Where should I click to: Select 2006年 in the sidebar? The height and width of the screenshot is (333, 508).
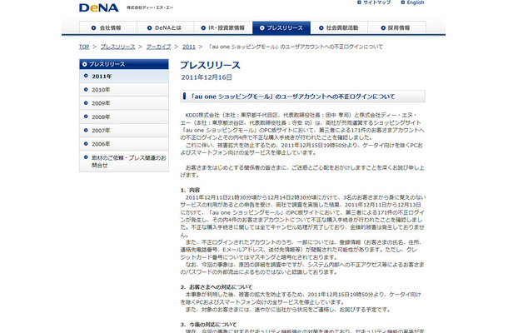[x=124, y=144]
